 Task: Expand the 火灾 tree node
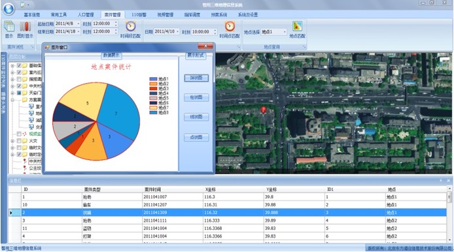(x=12, y=141)
